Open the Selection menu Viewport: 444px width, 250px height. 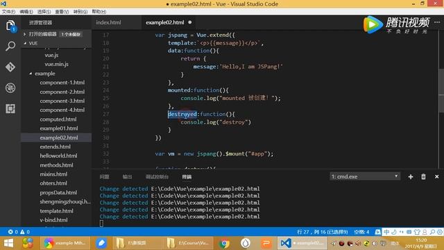click(x=44, y=12)
